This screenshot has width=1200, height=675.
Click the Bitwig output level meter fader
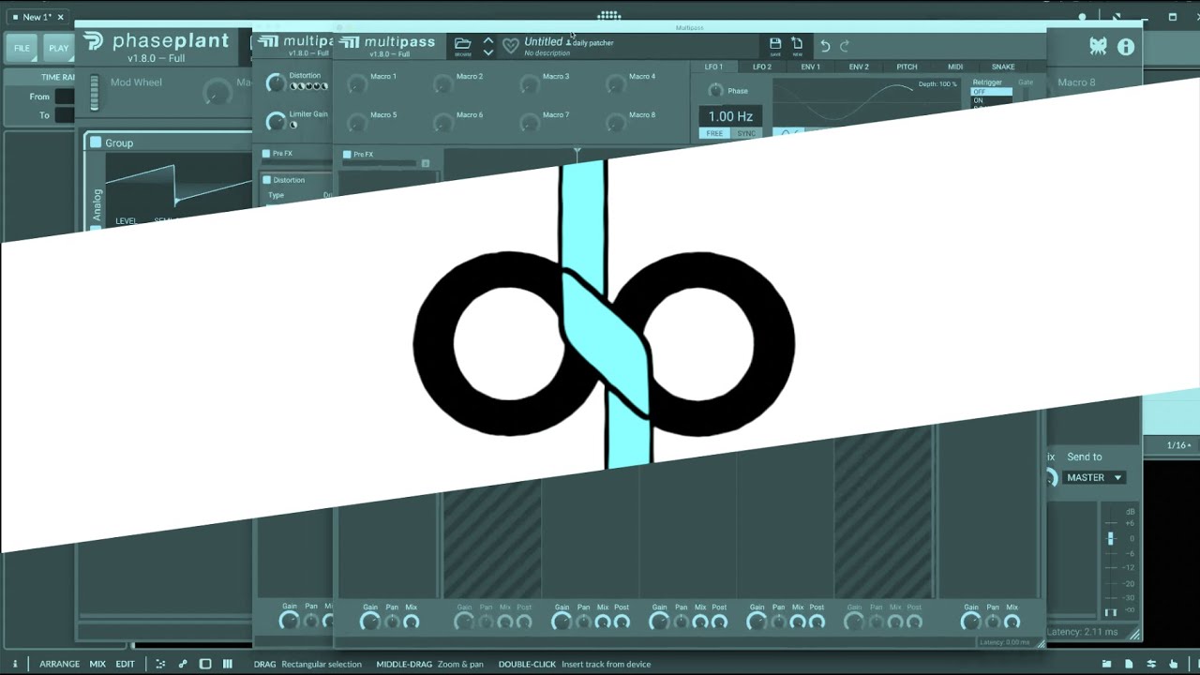[1111, 539]
